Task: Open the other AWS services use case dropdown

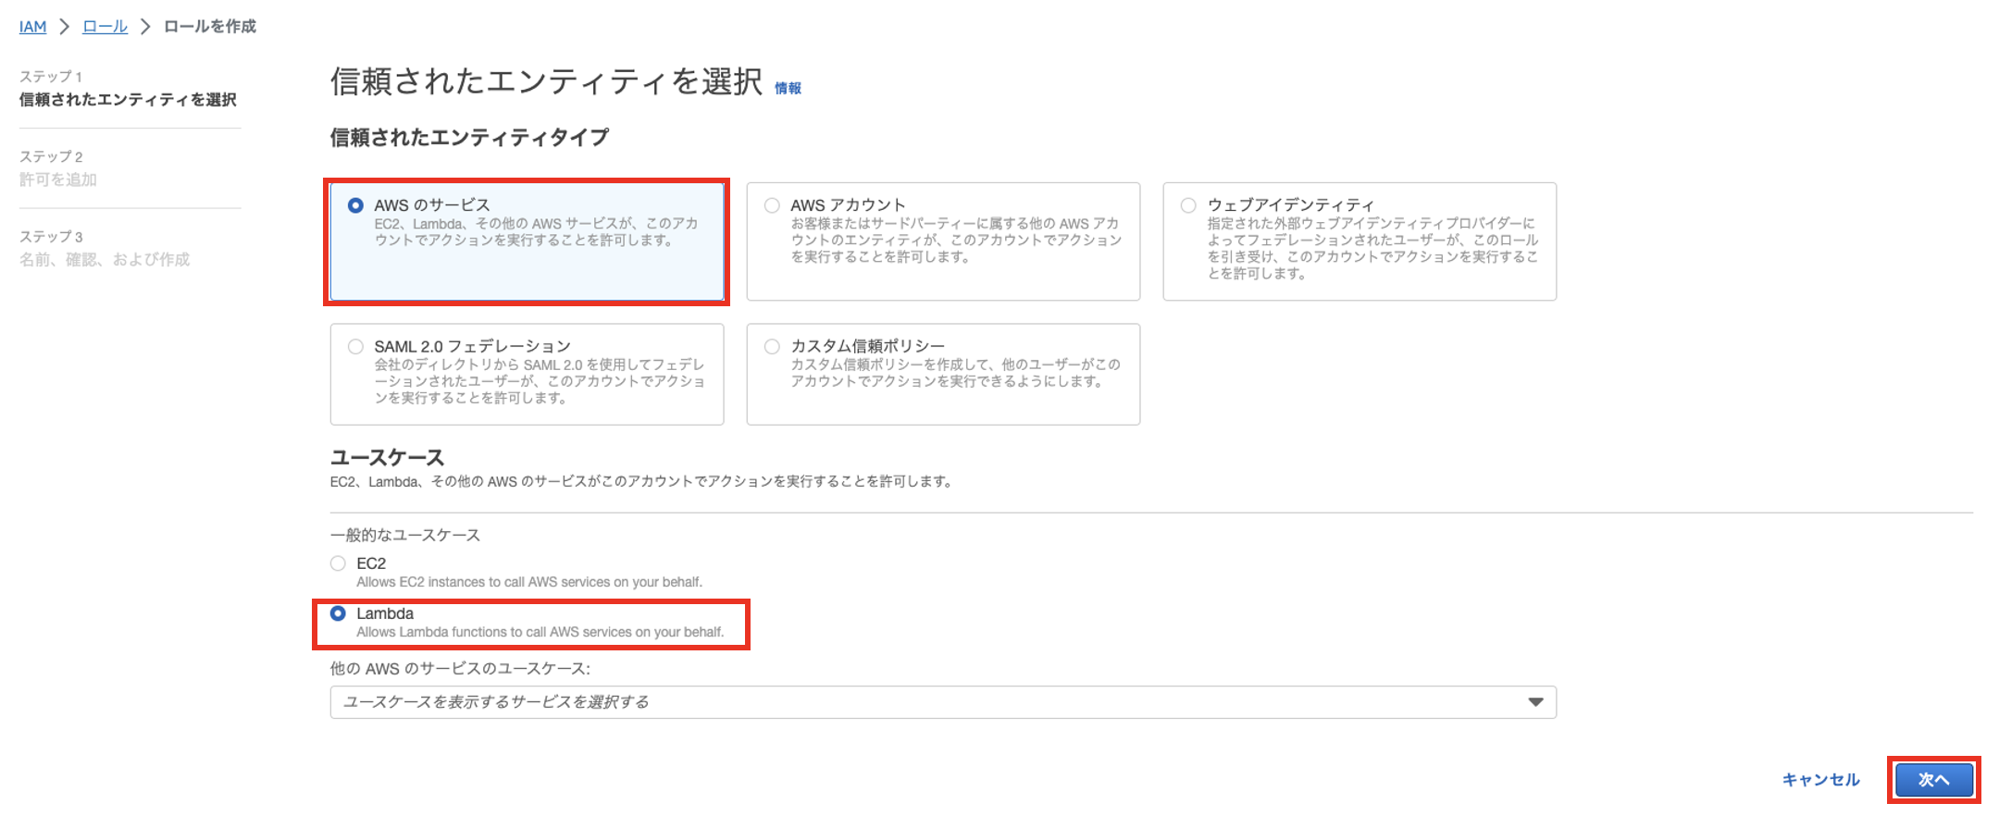Action: click(x=943, y=702)
